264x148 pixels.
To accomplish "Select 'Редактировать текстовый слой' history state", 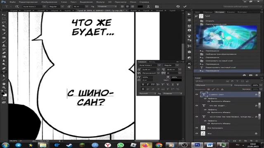I will (221, 67).
